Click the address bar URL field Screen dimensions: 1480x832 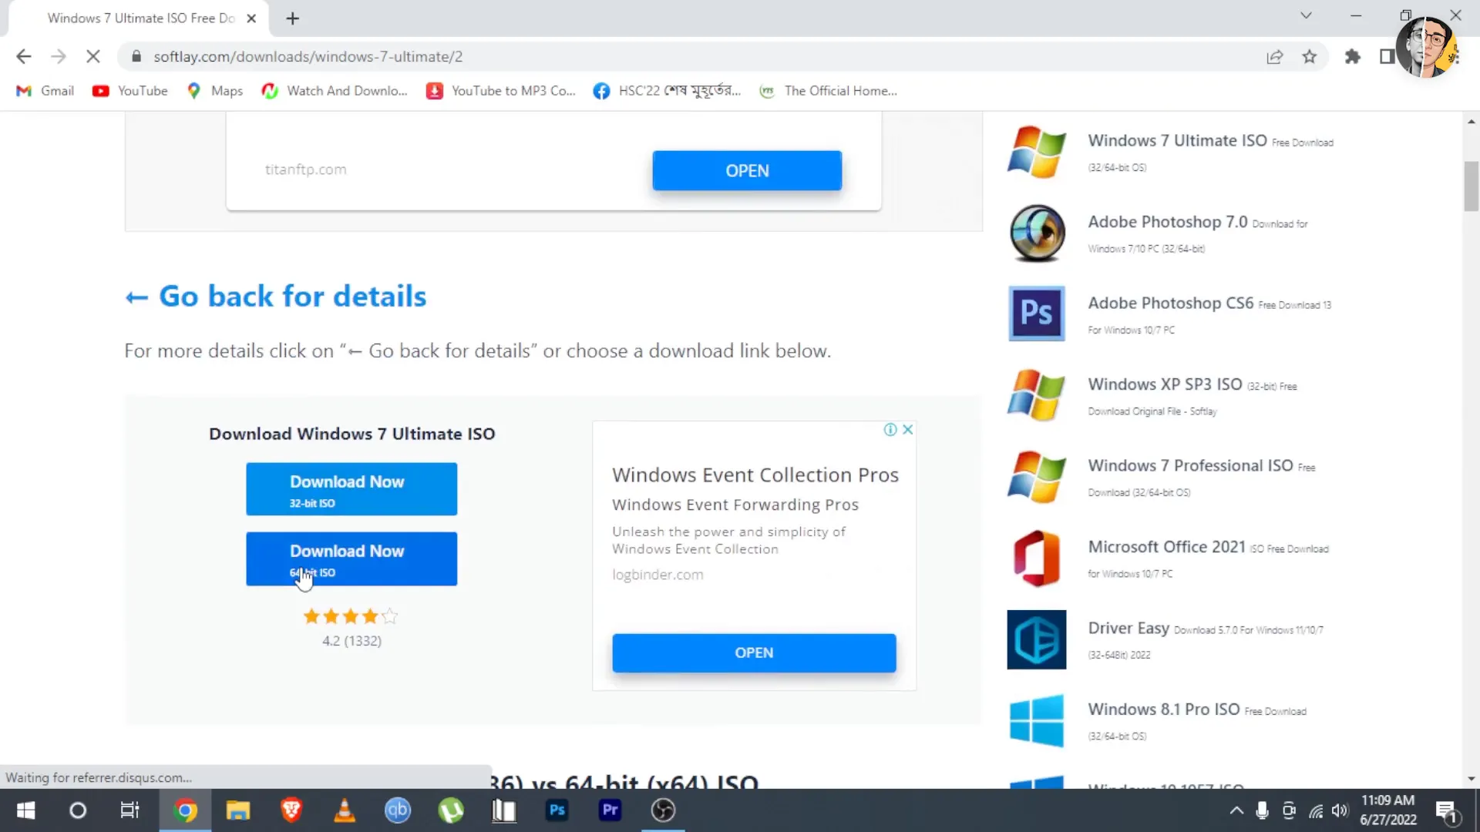(694, 56)
